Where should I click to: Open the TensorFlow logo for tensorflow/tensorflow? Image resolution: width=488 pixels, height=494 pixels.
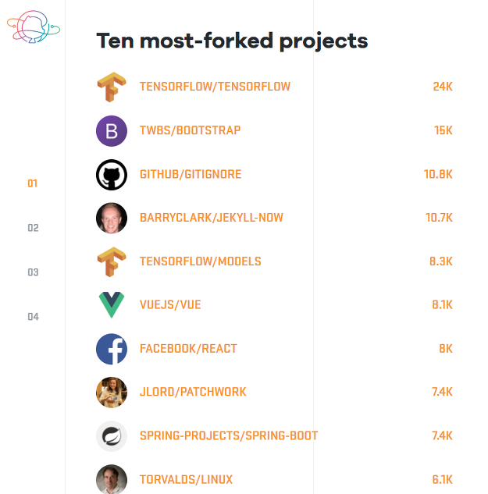[x=112, y=87]
